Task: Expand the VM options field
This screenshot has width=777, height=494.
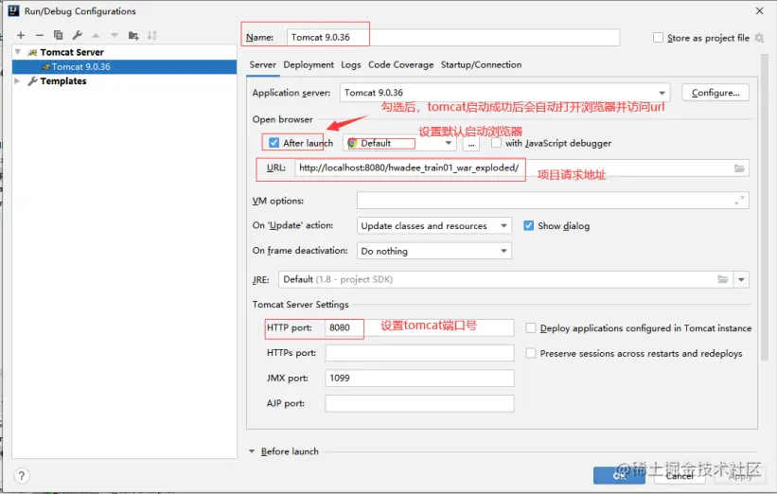Action: [x=739, y=201]
